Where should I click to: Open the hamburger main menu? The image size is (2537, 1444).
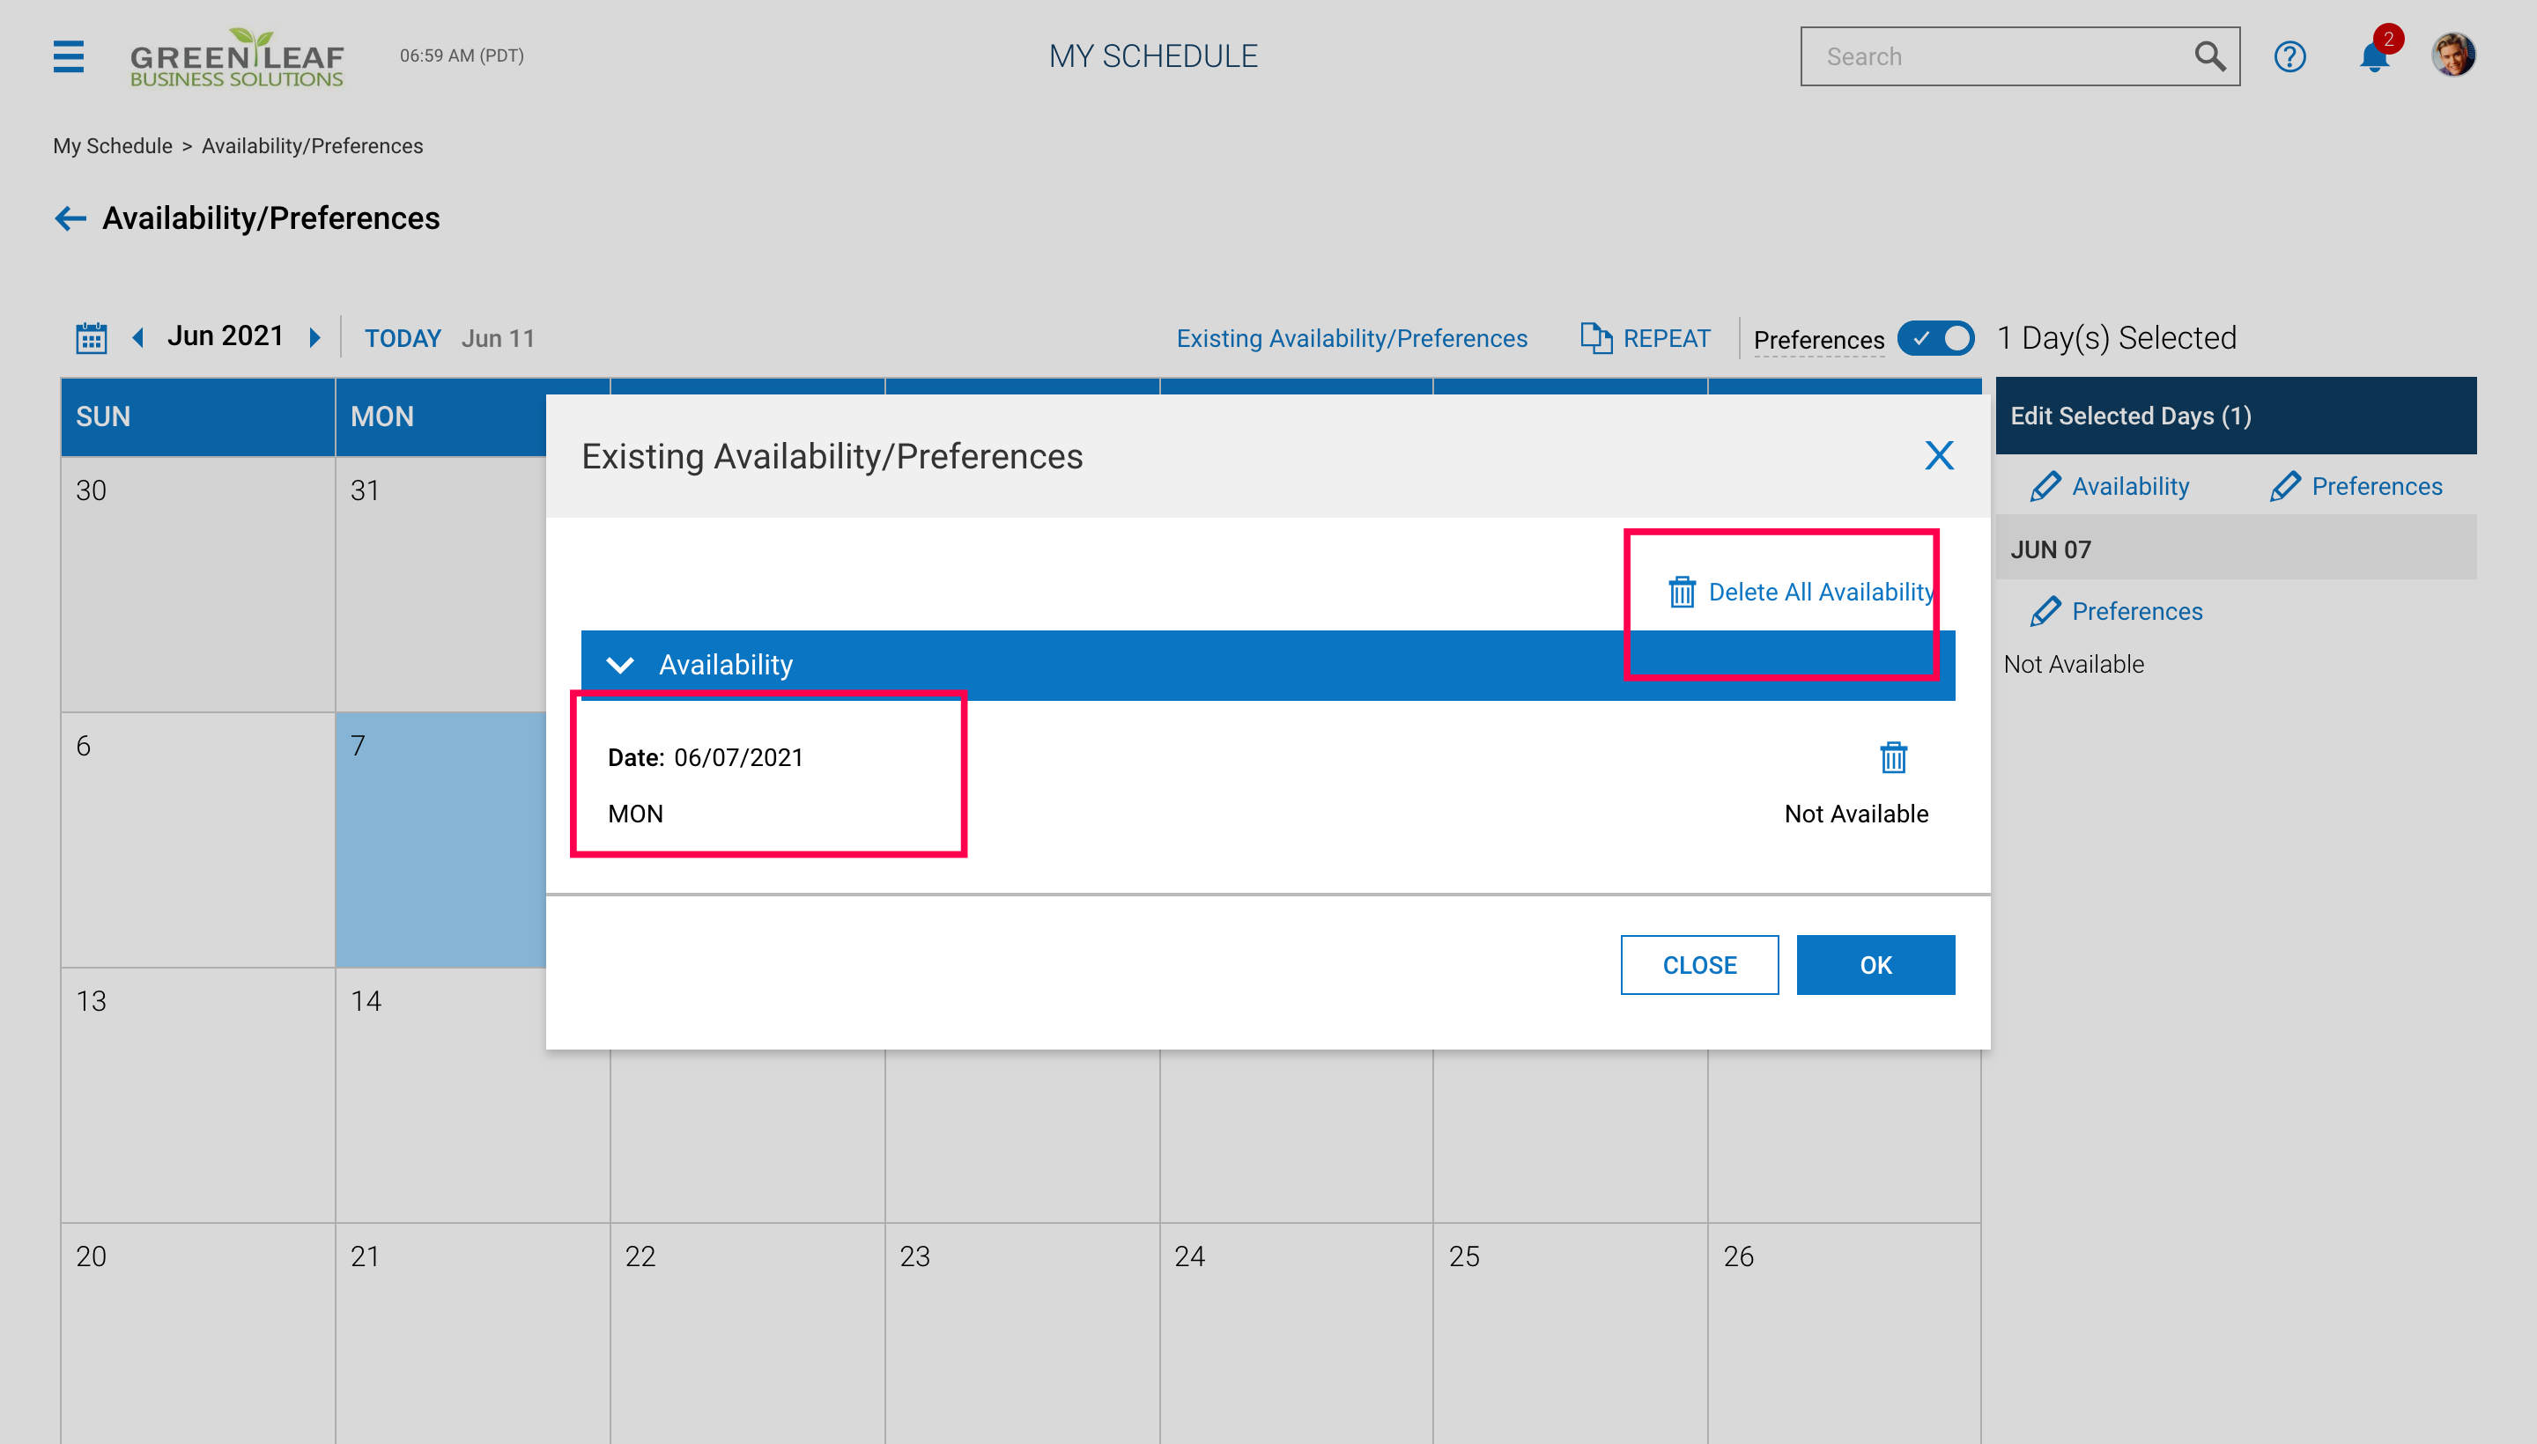[69, 56]
